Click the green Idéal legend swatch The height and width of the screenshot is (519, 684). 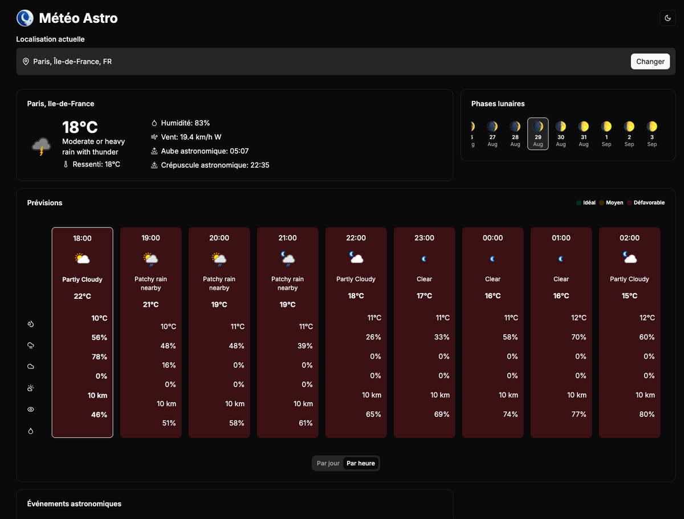(x=579, y=202)
